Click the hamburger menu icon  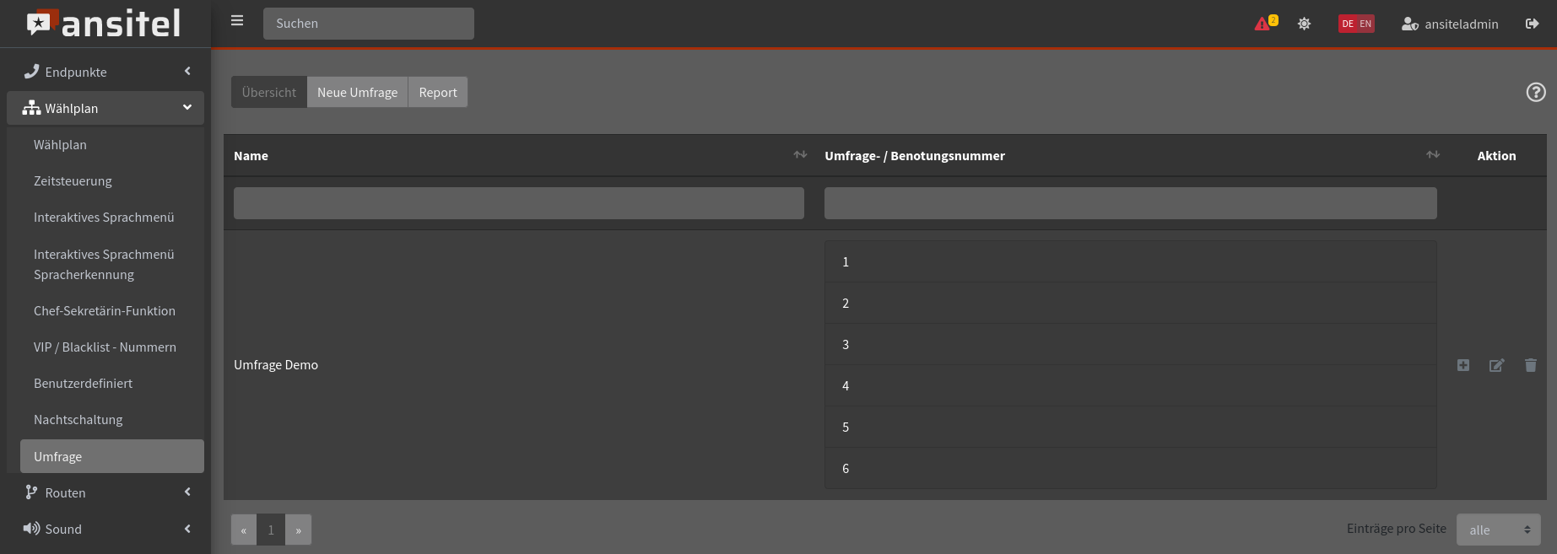tap(237, 21)
